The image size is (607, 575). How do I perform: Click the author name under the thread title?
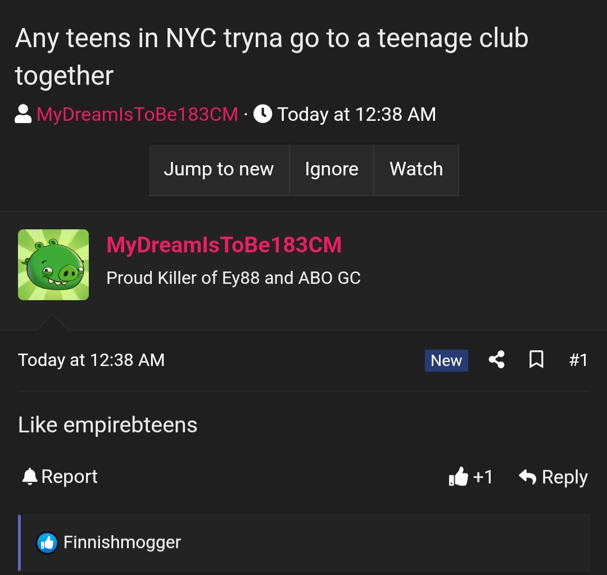point(137,114)
